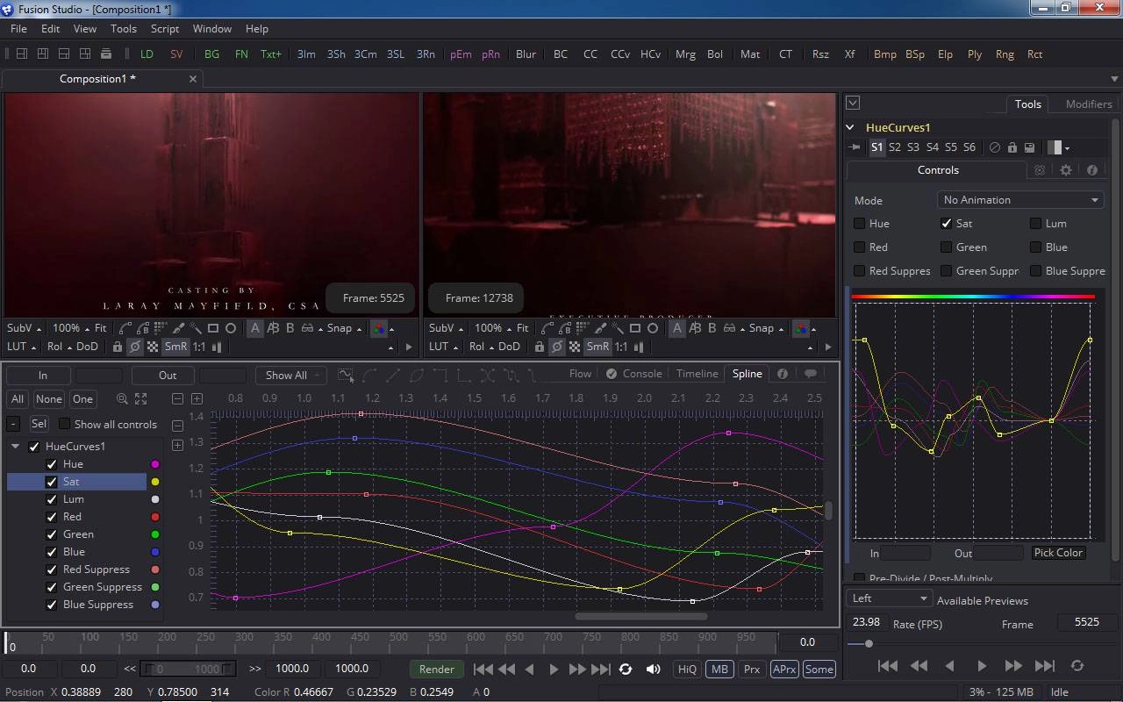Switch to the Timeline tab

(x=697, y=373)
